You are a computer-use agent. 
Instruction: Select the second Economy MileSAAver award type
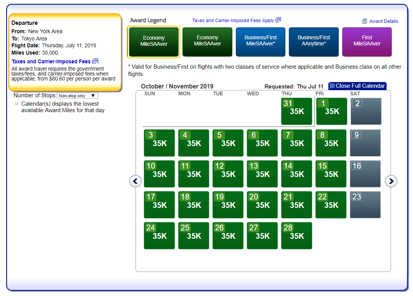(207, 41)
